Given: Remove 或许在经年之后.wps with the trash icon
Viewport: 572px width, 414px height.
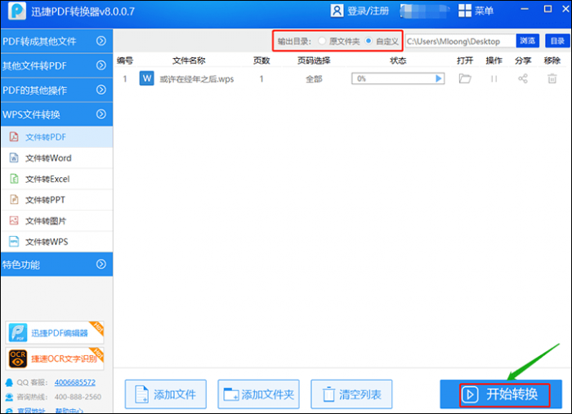Looking at the screenshot, I should pyautogui.click(x=552, y=78).
